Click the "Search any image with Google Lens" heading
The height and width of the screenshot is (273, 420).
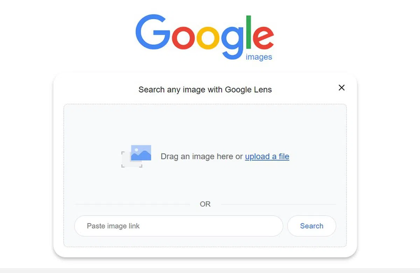coord(205,90)
